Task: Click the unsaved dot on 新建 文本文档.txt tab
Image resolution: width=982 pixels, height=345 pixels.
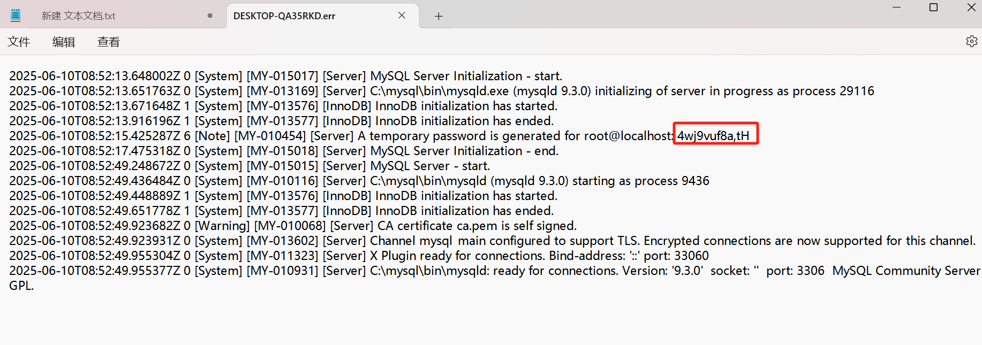Action: (210, 16)
